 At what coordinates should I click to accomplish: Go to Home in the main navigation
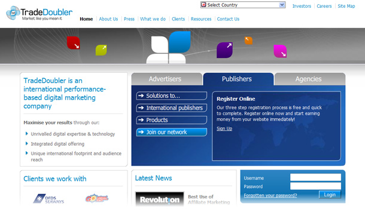86,19
